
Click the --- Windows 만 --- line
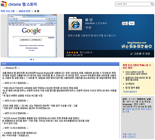coord(11,68)
